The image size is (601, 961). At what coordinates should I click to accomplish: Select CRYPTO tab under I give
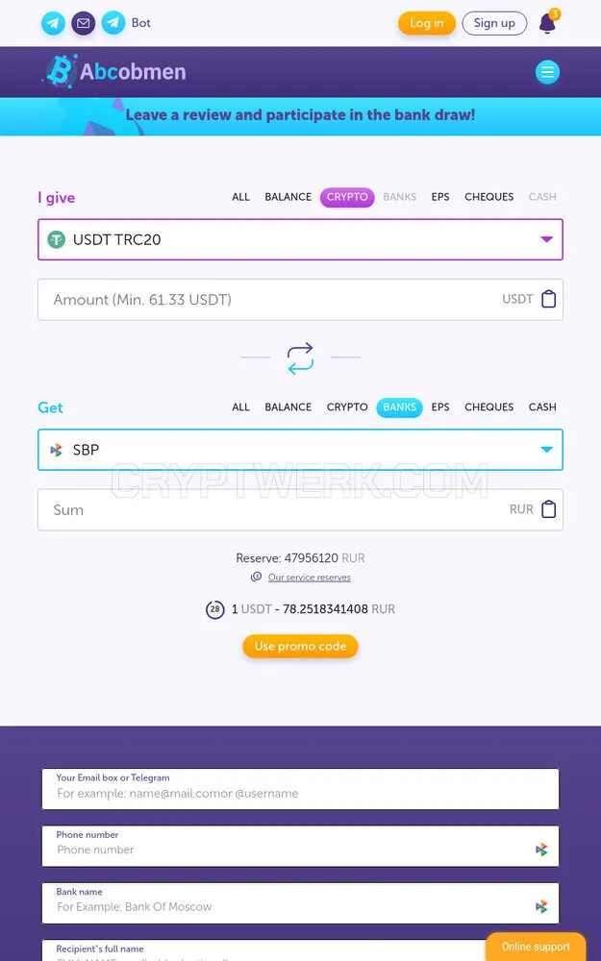[x=347, y=197]
